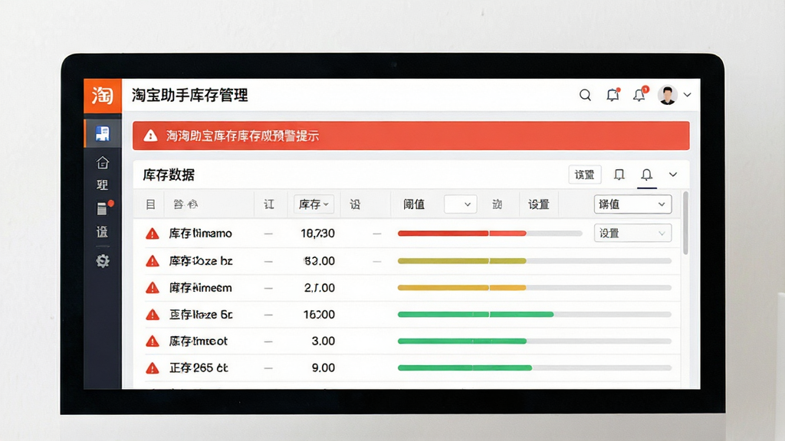Click the warning icon in the 3.00 row

(153, 341)
